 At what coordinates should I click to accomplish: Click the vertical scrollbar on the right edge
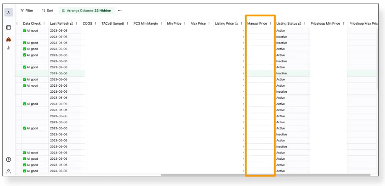coord(377,58)
